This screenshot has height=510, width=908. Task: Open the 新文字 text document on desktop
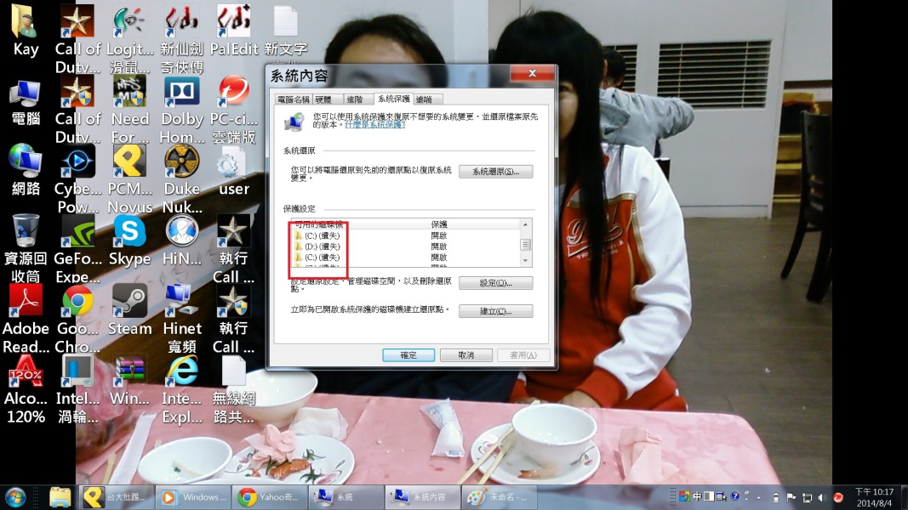285,30
